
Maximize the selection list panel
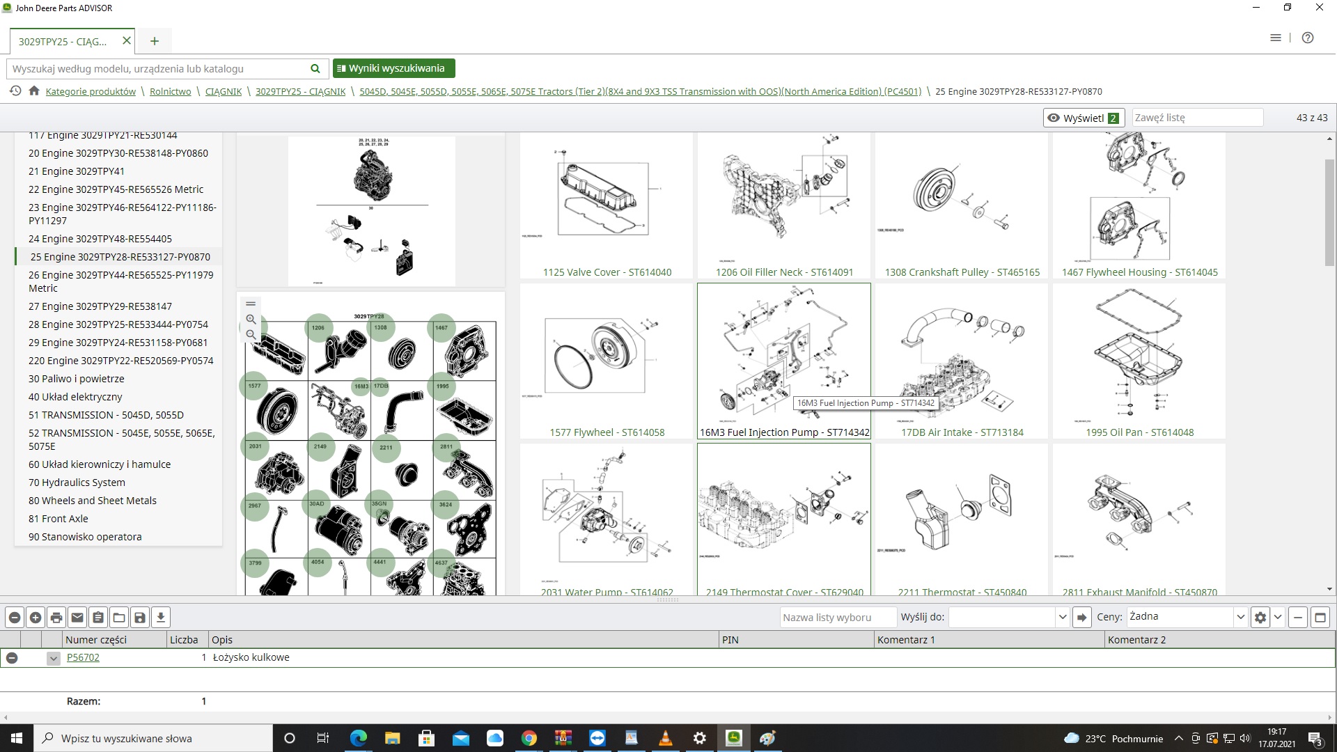[x=1320, y=617]
